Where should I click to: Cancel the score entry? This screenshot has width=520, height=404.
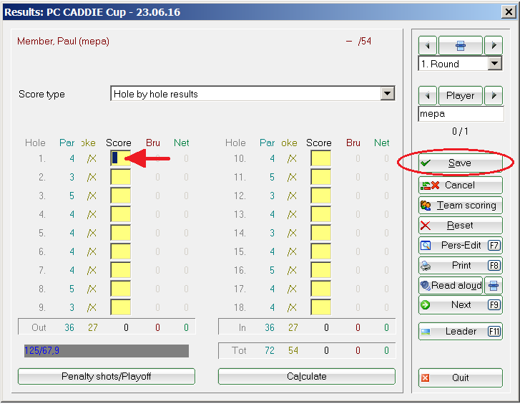[x=461, y=185]
